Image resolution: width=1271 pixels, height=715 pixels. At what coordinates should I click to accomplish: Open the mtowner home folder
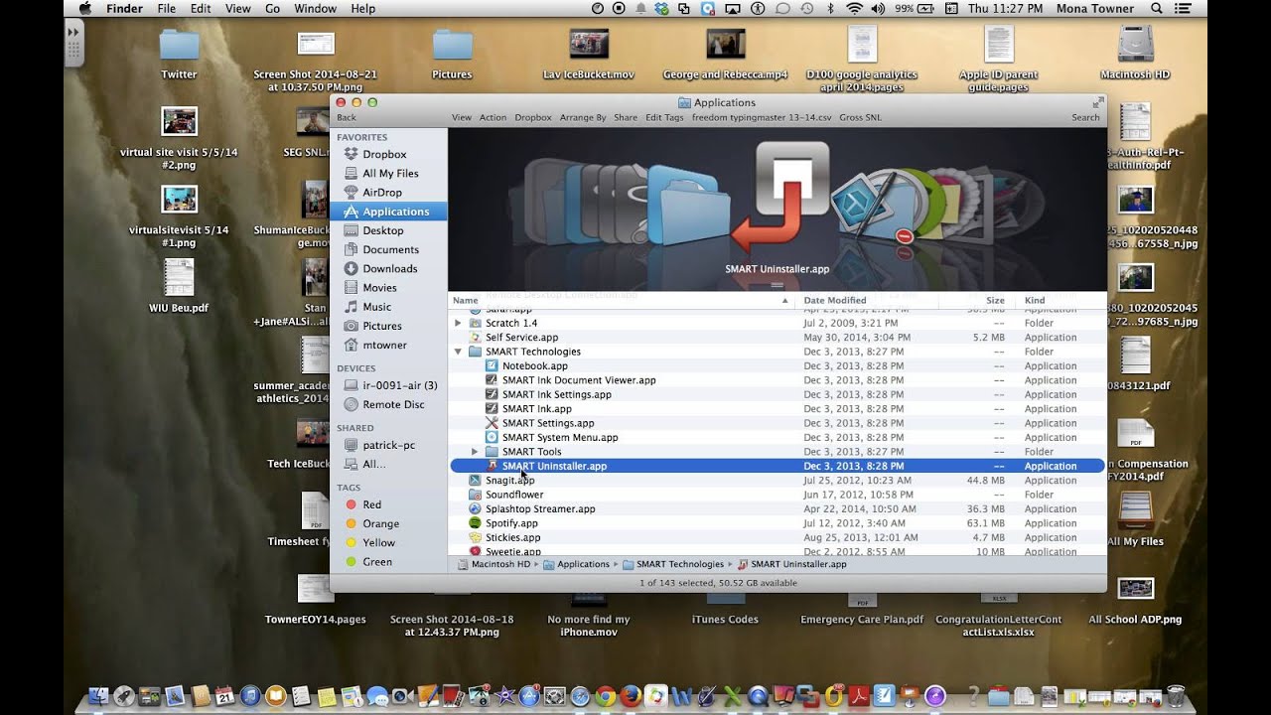click(383, 345)
